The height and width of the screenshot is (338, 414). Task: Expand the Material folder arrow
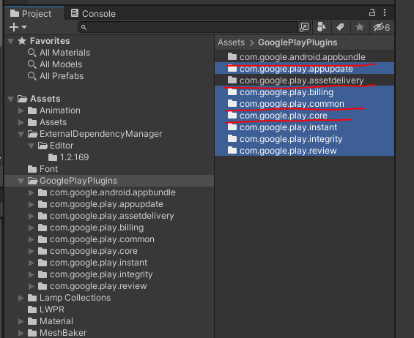pyautogui.click(x=21, y=321)
